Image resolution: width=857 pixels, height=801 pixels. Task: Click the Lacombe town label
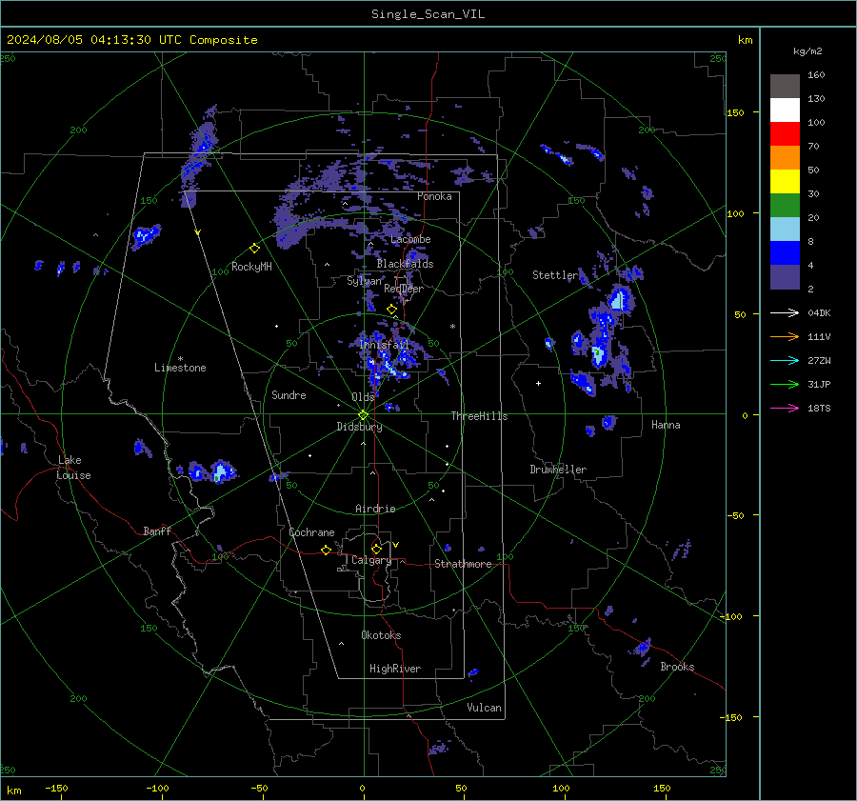(410, 239)
